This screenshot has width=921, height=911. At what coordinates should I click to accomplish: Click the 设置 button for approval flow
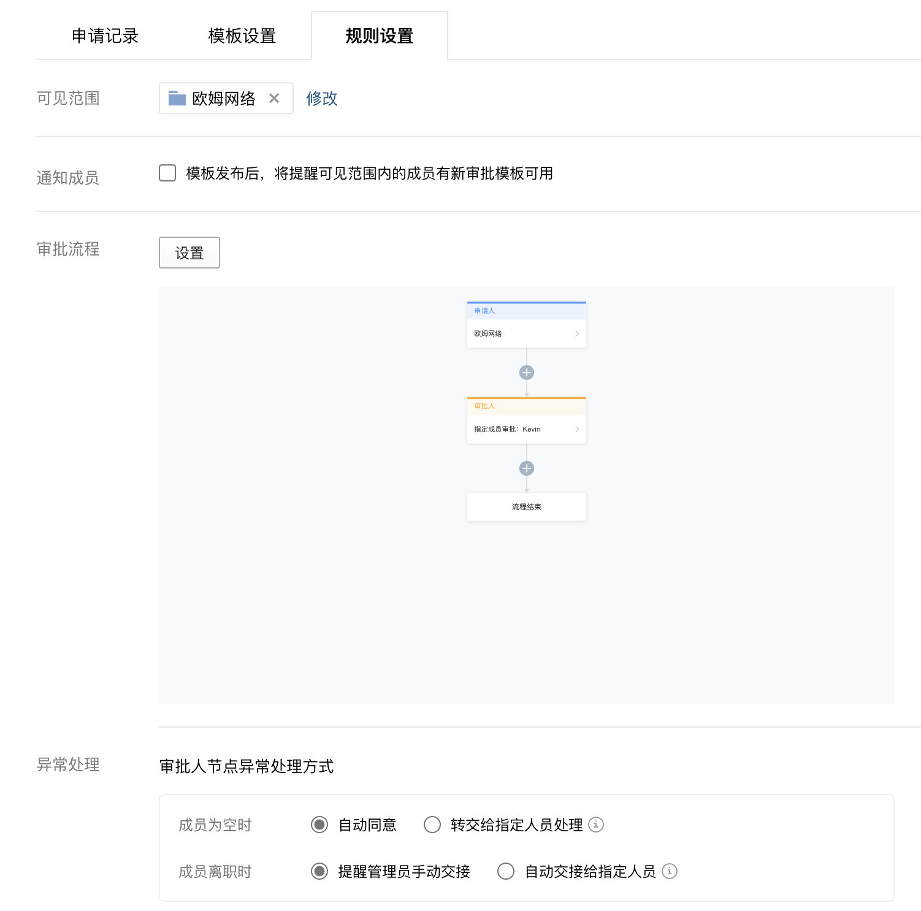[x=189, y=253]
